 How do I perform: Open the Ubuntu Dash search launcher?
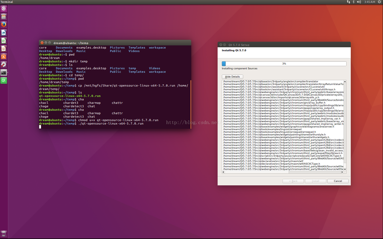4,8
